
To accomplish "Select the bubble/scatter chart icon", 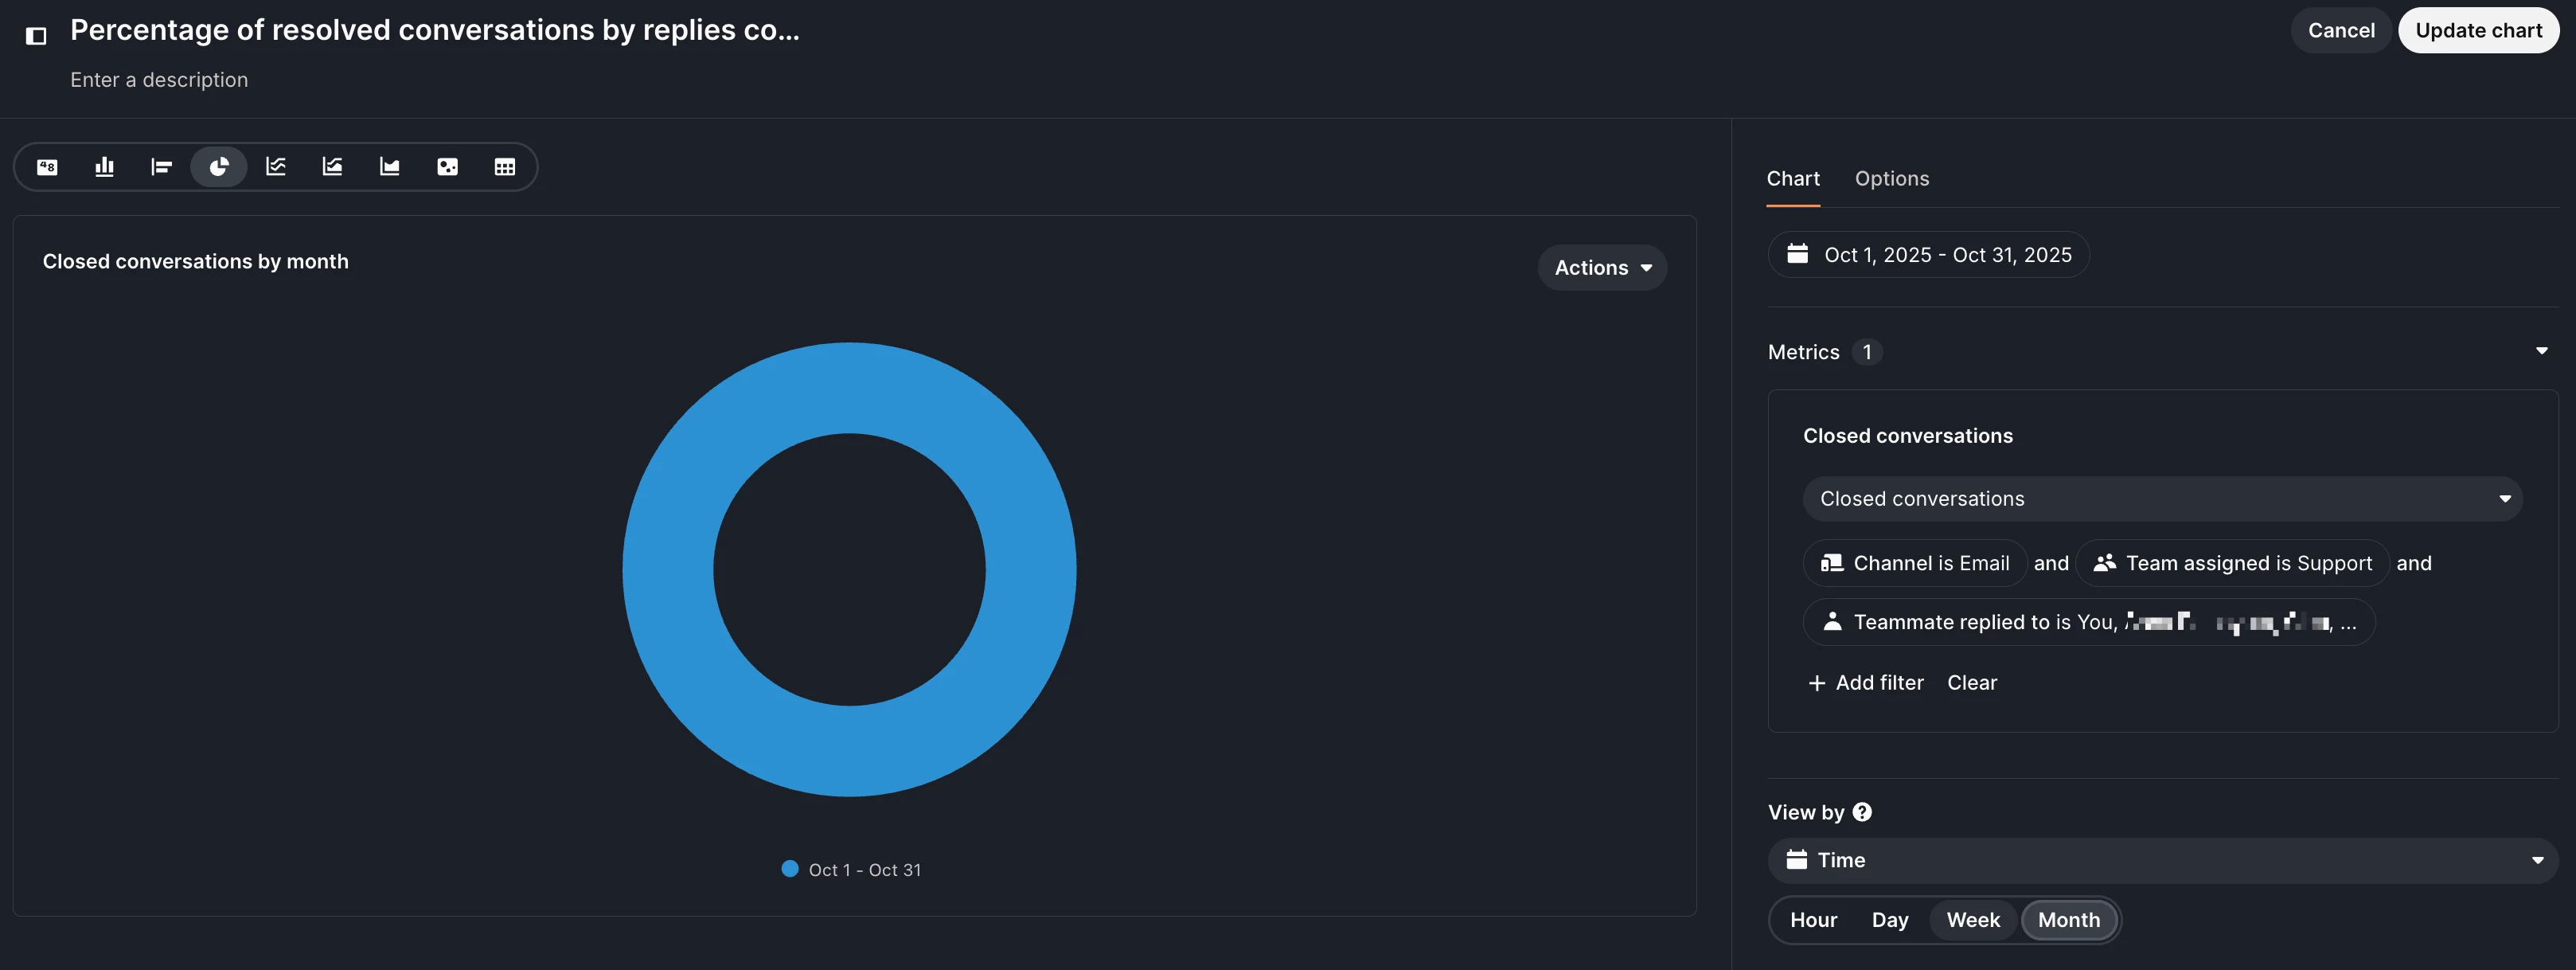I will pos(447,167).
